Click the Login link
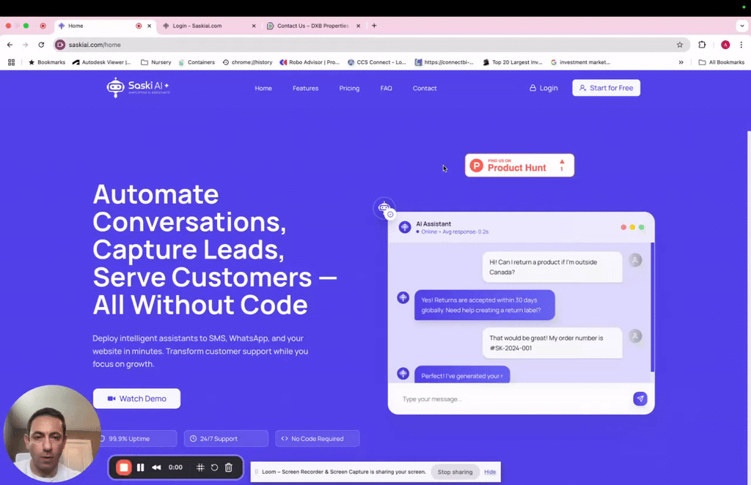 coord(543,88)
